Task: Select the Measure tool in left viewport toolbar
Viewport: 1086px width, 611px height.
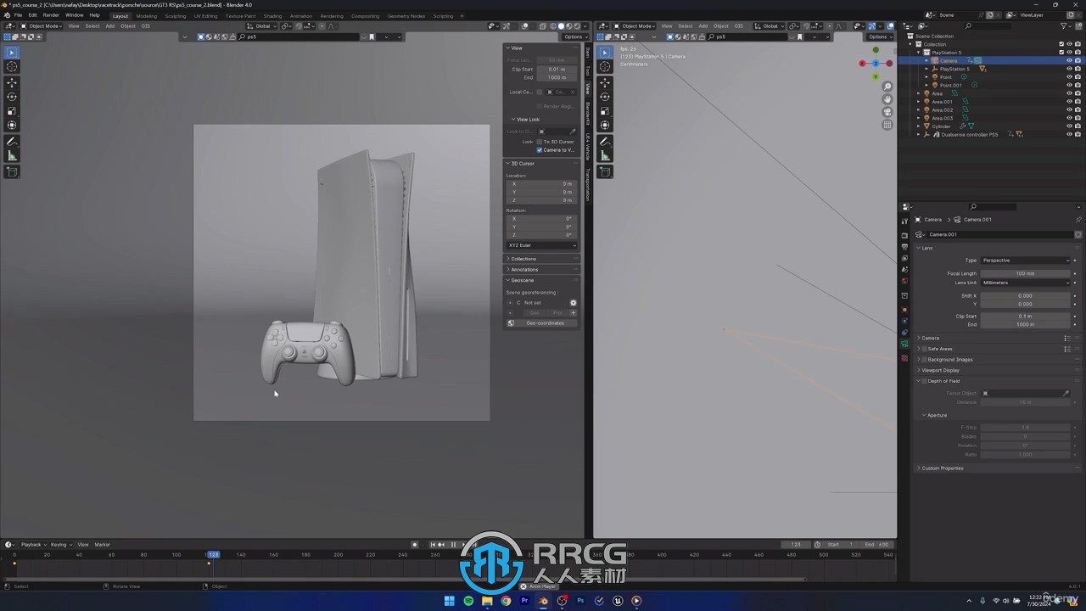Action: point(12,156)
